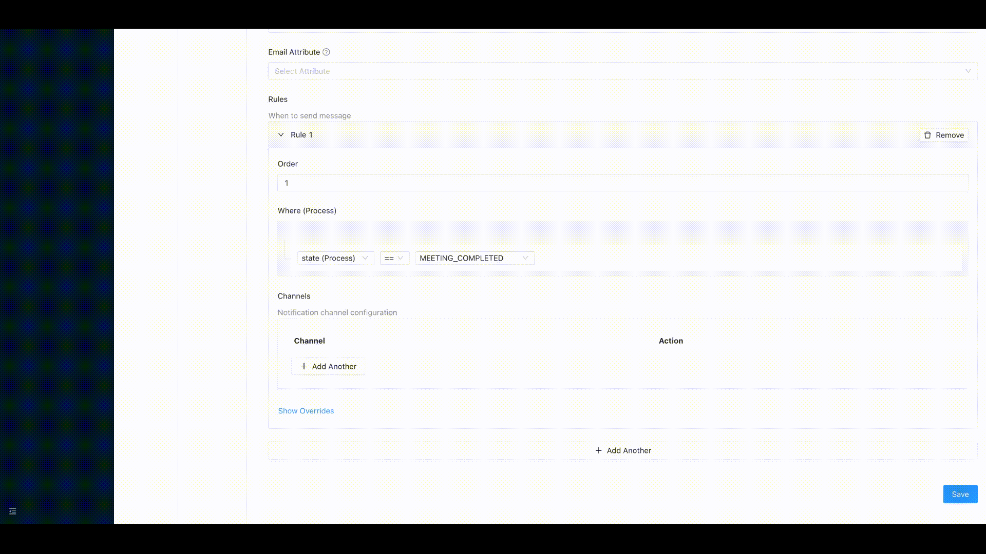The image size is (986, 554).
Task: Click the Where (Process) condition builder area
Action: coord(621,248)
